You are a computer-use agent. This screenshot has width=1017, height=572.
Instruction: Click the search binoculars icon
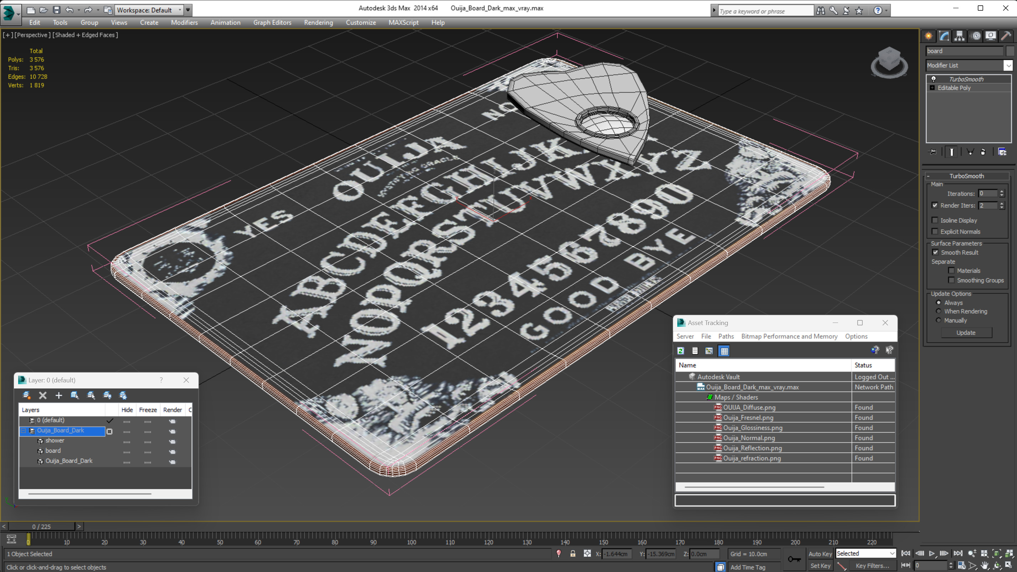(820, 11)
